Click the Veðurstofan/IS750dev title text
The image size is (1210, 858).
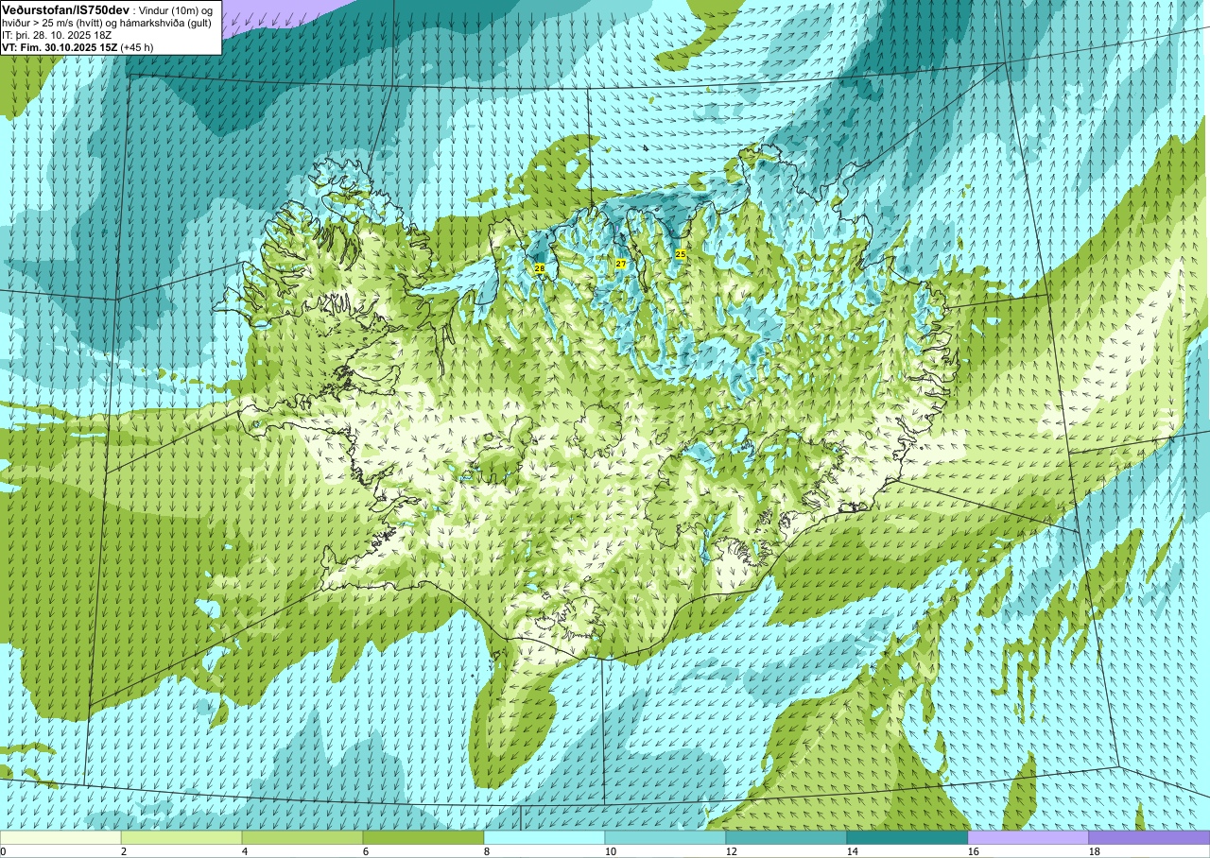point(66,9)
